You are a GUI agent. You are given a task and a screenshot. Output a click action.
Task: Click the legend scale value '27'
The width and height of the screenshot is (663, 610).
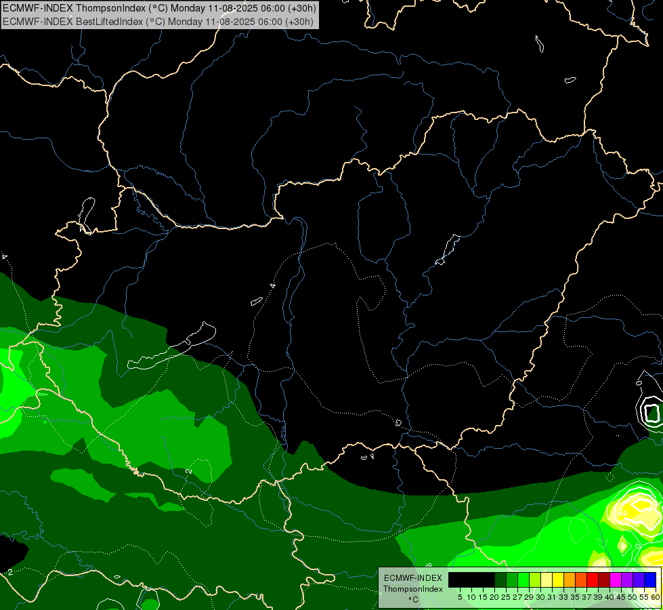(517, 597)
